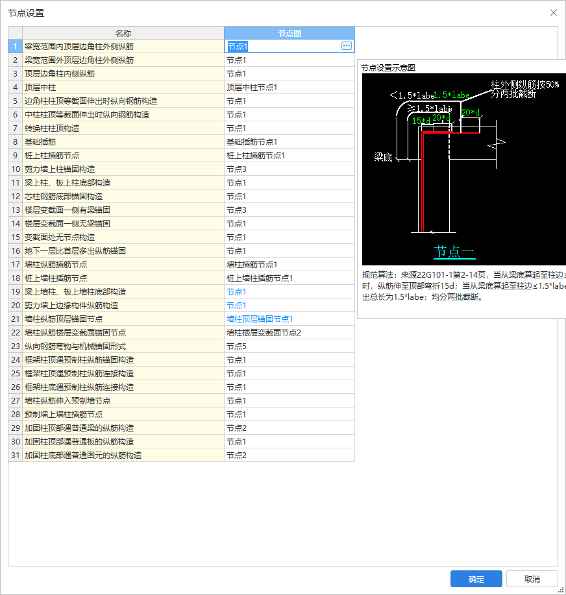
Task: Edit the highlighted 节点1 input field
Action: pos(279,46)
